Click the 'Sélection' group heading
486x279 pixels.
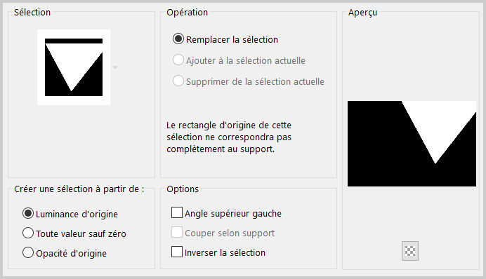coord(32,13)
